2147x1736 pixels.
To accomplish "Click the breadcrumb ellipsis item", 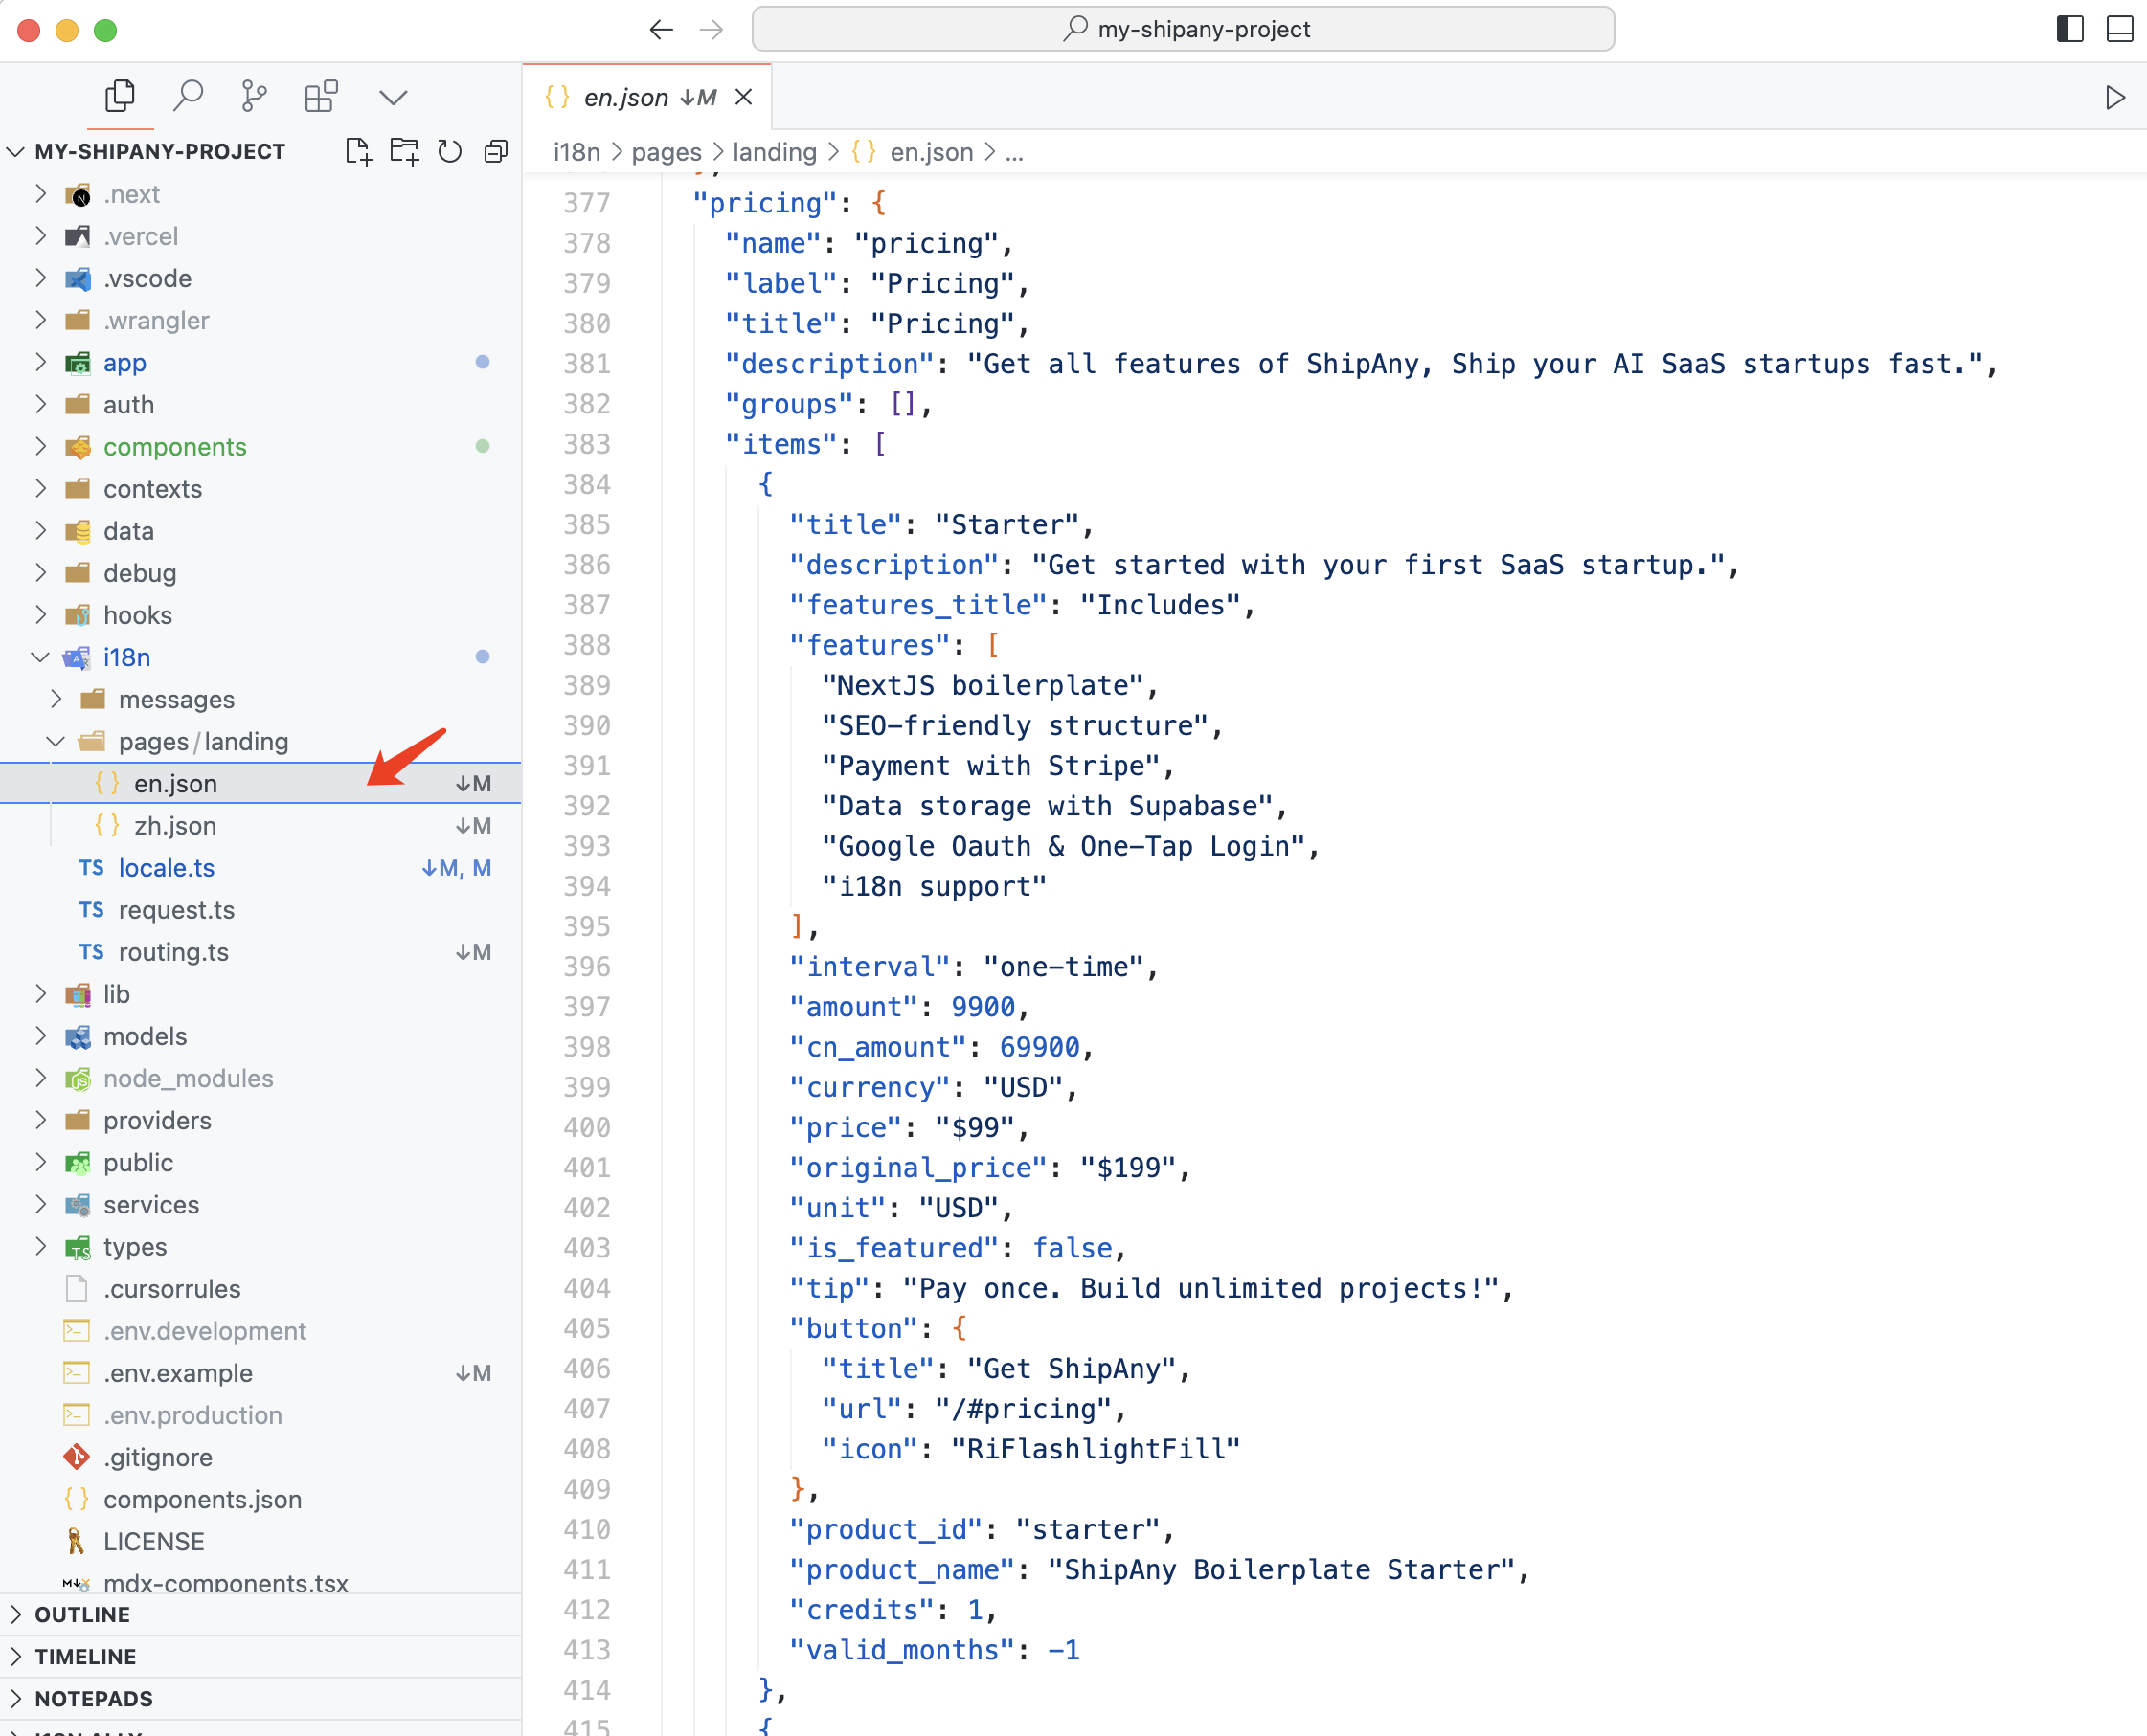I will click(1014, 152).
